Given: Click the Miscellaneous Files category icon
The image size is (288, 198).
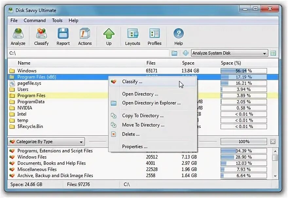Looking at the screenshot, I should click(12, 169).
